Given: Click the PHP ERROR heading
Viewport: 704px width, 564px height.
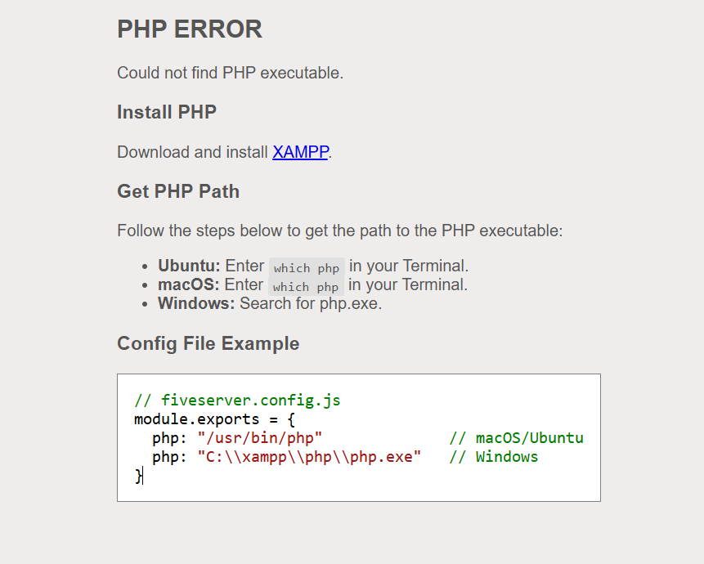Looking at the screenshot, I should [x=190, y=29].
